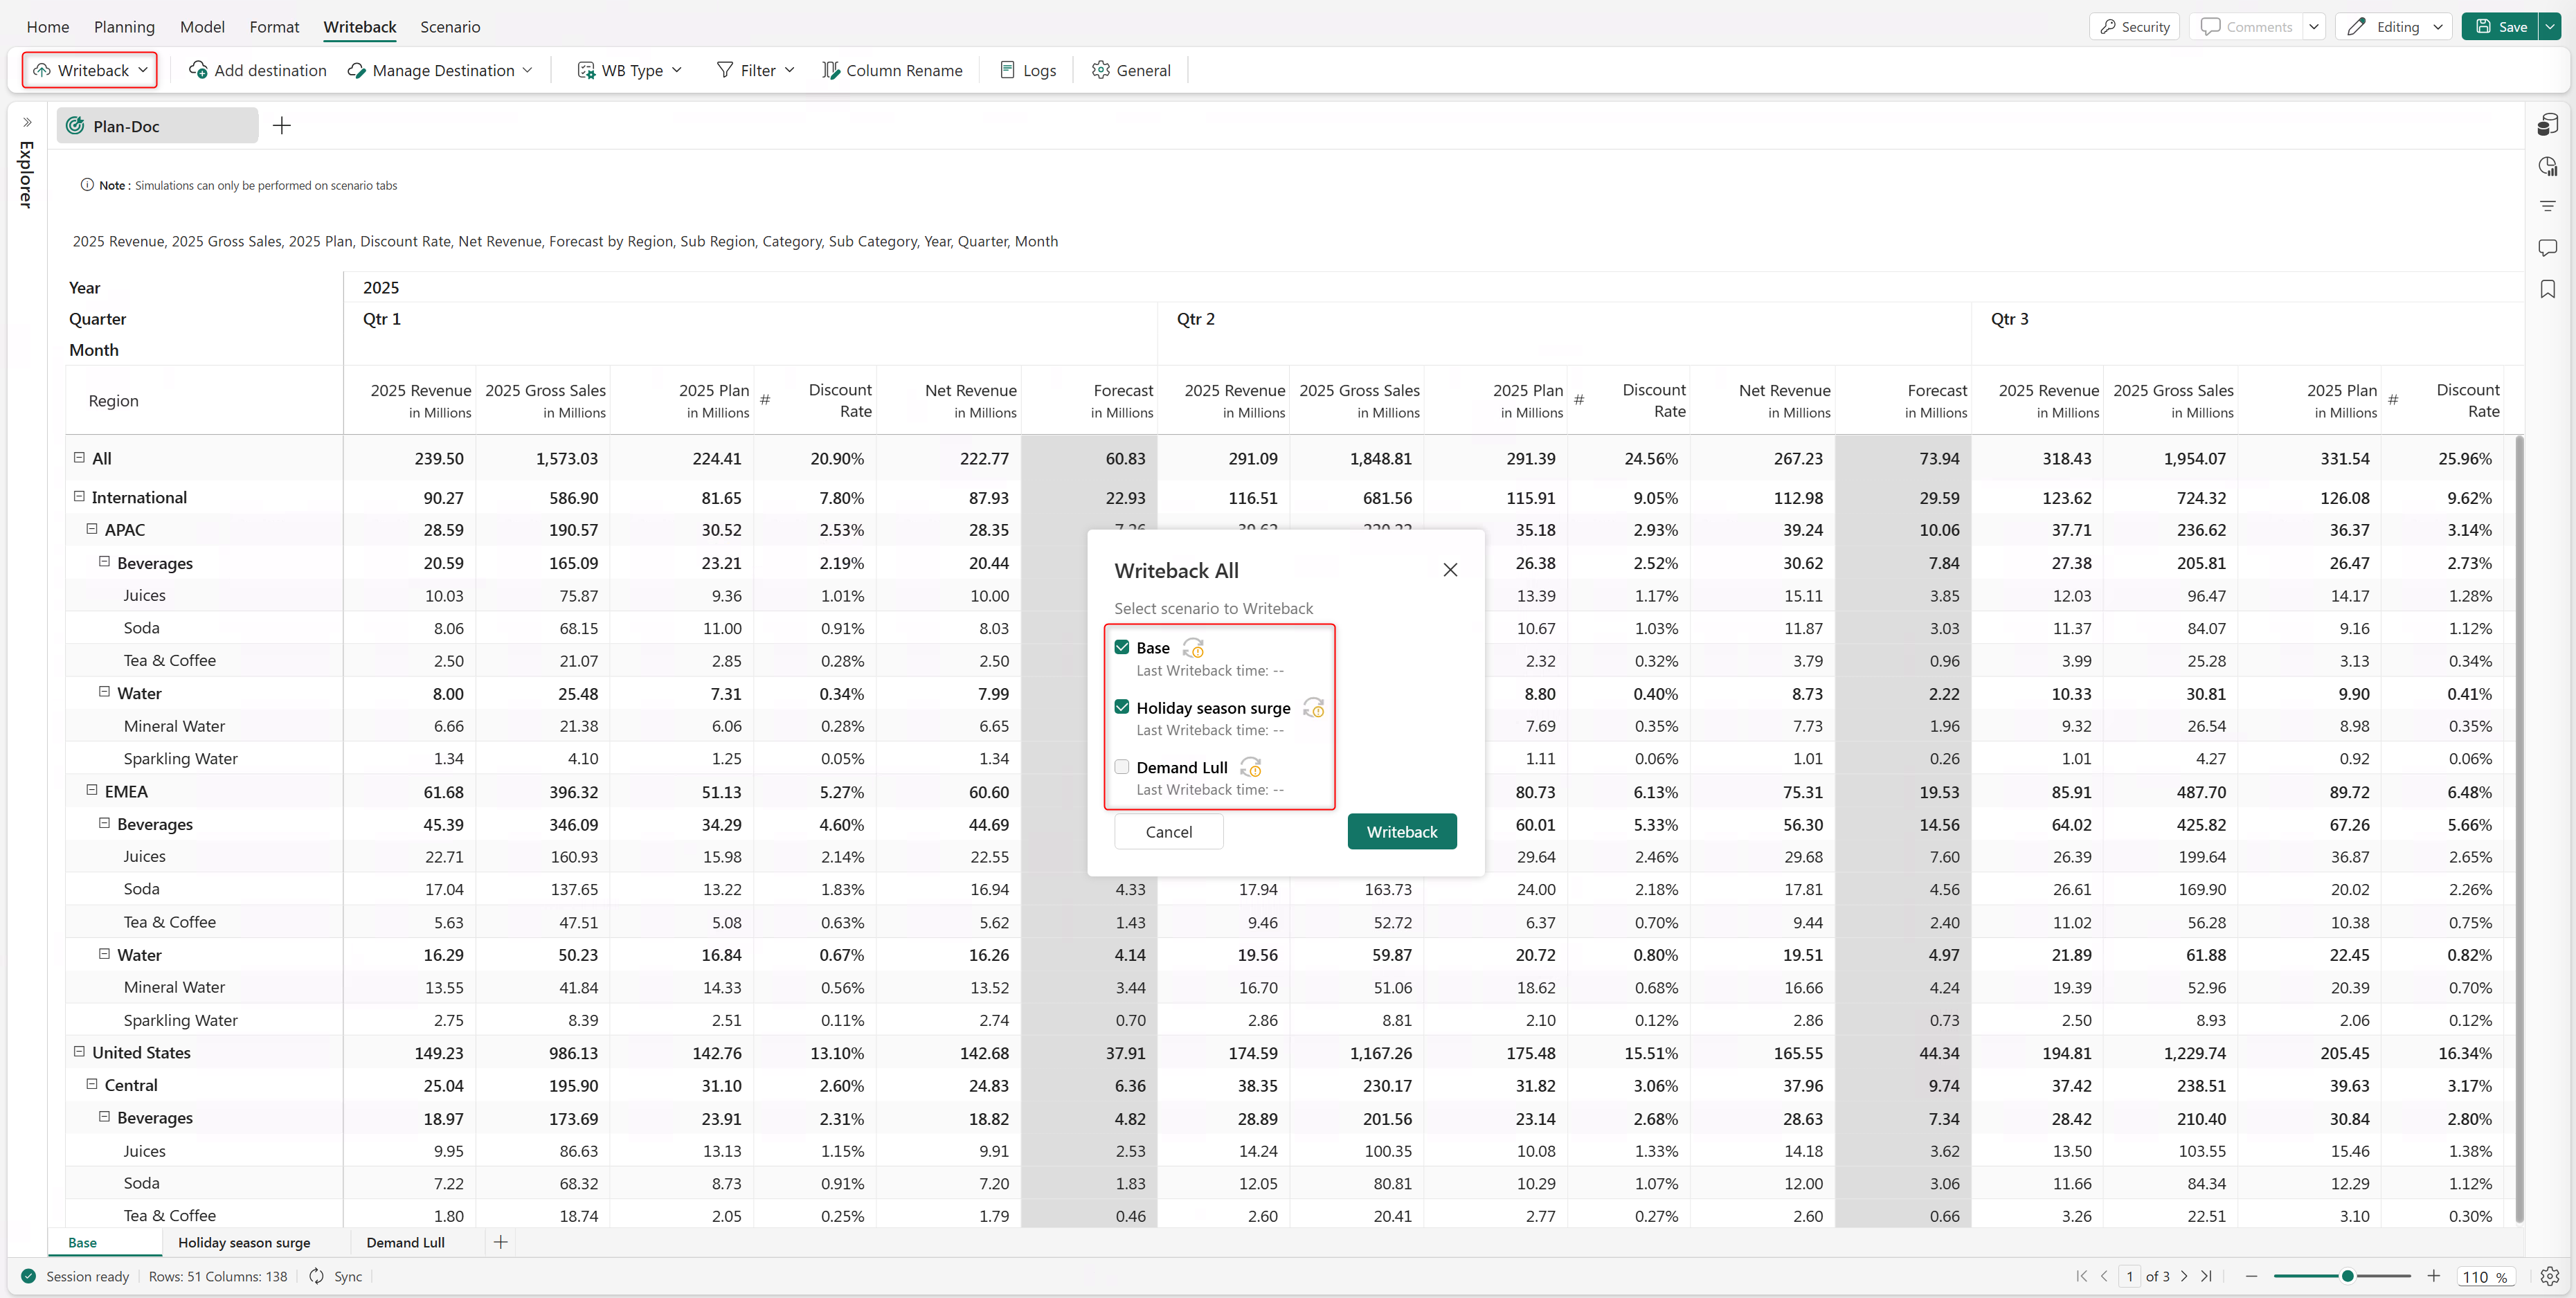This screenshot has height=1298, width=2576.
Task: Uncheck the Base scenario checkbox
Action: [x=1122, y=647]
